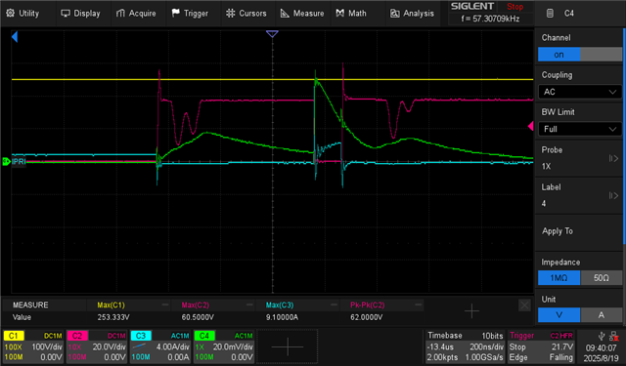Open the Utility gear menu
Image resolution: width=626 pixels, height=366 pixels.
coord(22,13)
